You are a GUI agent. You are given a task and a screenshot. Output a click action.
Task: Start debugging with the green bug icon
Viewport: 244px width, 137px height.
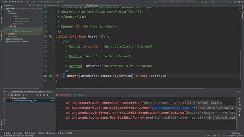pyautogui.click(x=202, y=2)
